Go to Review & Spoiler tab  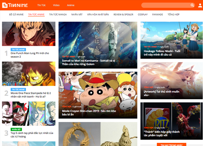(123, 14)
